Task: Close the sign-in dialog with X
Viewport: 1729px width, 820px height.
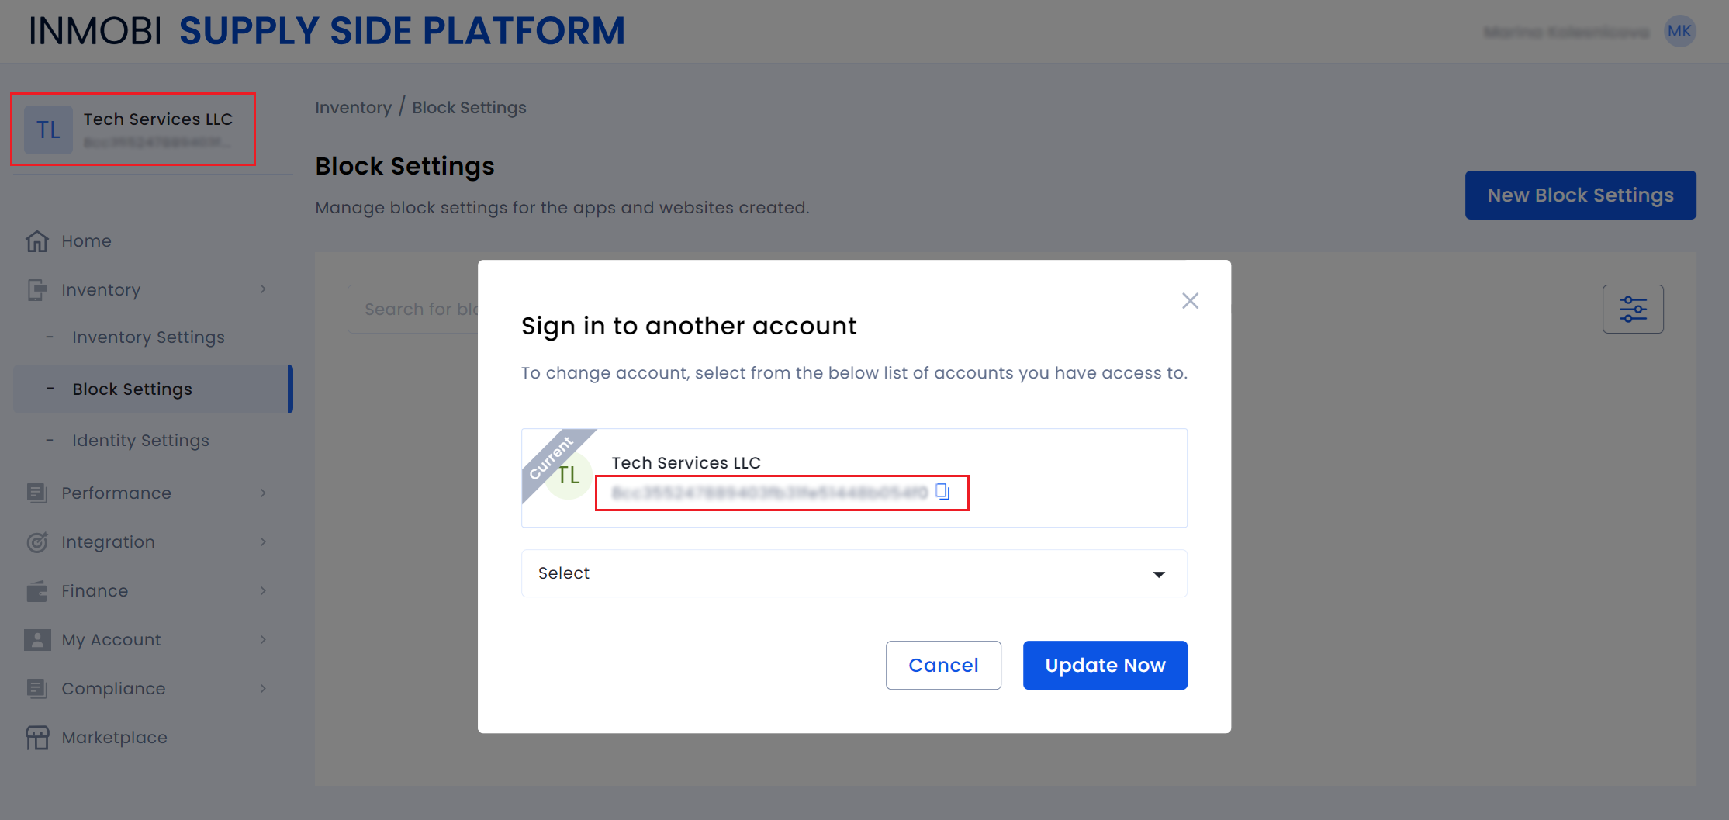Action: pos(1190,301)
